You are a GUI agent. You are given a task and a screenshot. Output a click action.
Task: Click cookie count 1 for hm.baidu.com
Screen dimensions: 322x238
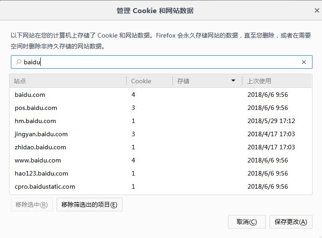pos(133,121)
